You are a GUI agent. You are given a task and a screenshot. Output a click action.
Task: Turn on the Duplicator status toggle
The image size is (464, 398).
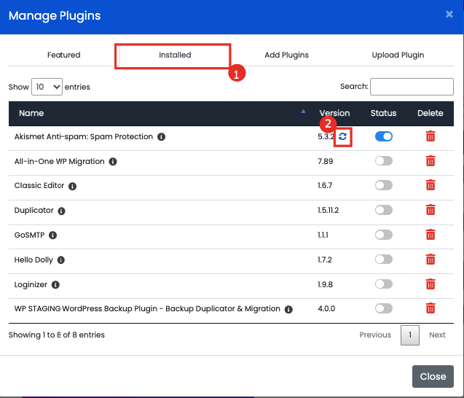[383, 210]
